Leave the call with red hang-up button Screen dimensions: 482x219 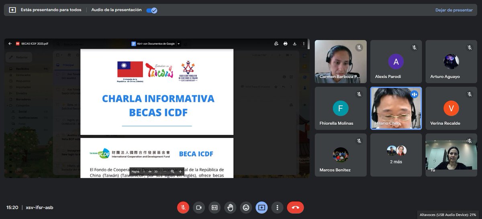tap(296, 207)
